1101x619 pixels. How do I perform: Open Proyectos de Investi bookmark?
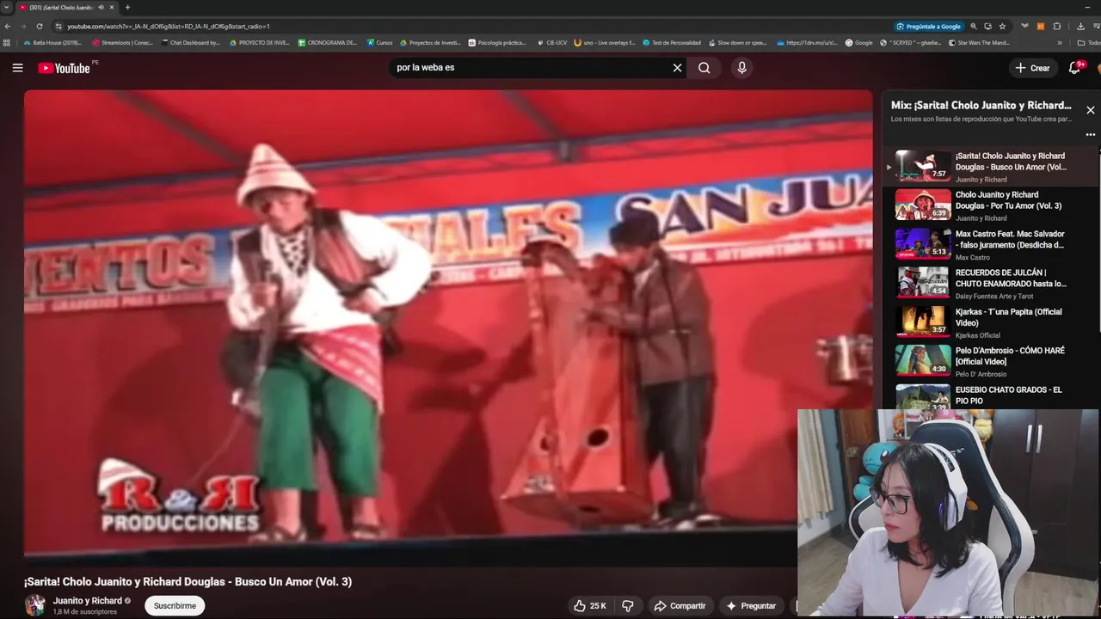pyautogui.click(x=430, y=42)
